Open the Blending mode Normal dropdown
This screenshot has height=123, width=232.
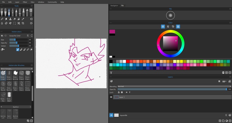click(174, 86)
